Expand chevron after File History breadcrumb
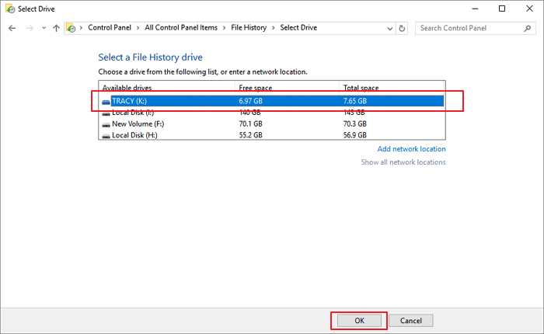 click(x=274, y=28)
